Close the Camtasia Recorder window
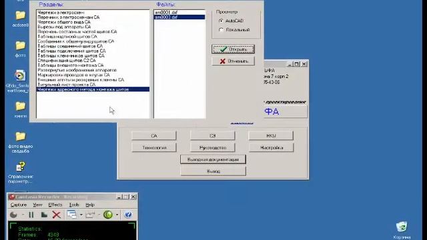The height and width of the screenshot is (240, 427). [x=133, y=197]
